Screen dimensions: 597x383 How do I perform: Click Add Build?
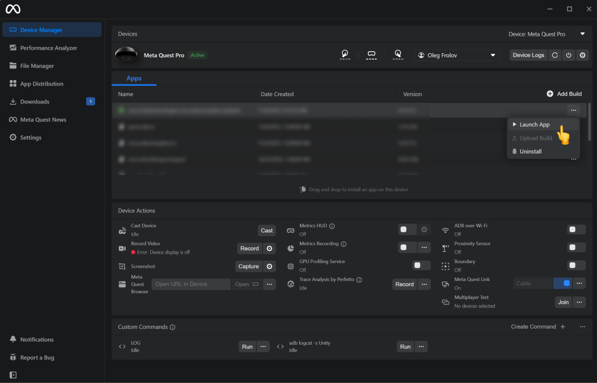coord(564,94)
